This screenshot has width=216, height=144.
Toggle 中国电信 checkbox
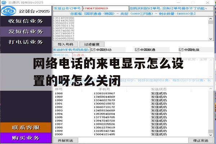tap(181, 50)
